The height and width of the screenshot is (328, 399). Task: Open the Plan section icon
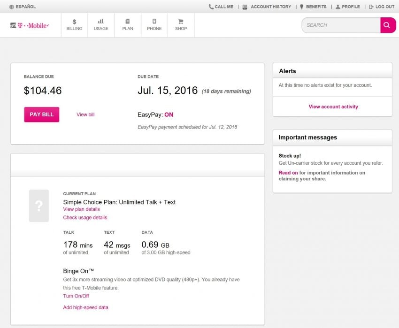pos(127,24)
